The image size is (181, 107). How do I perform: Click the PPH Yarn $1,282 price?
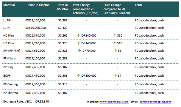coord(63,59)
